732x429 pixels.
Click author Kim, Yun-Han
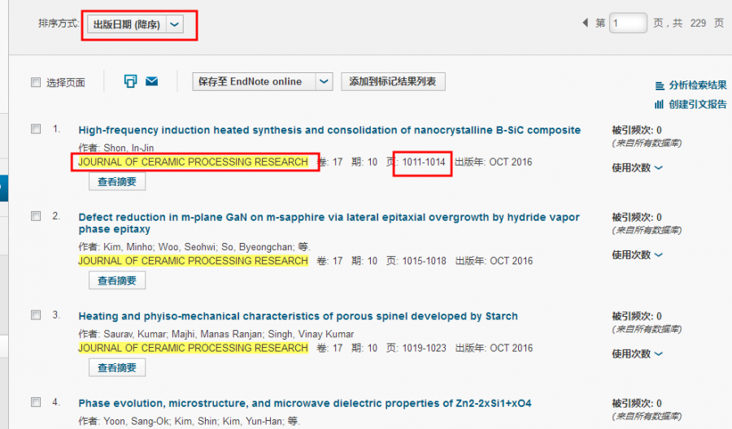click(x=253, y=422)
